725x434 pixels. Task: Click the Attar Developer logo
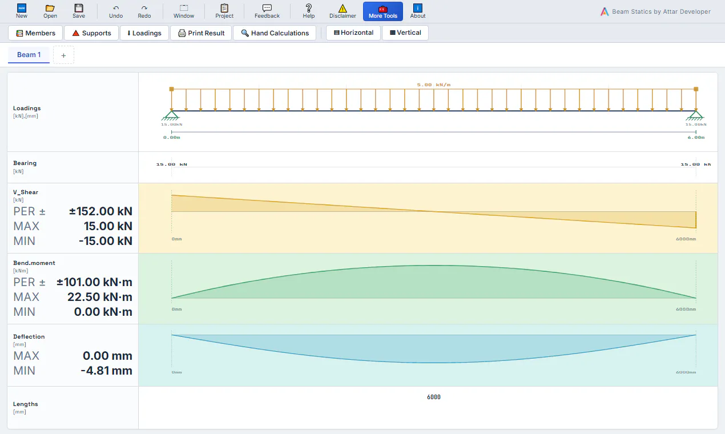coord(605,11)
